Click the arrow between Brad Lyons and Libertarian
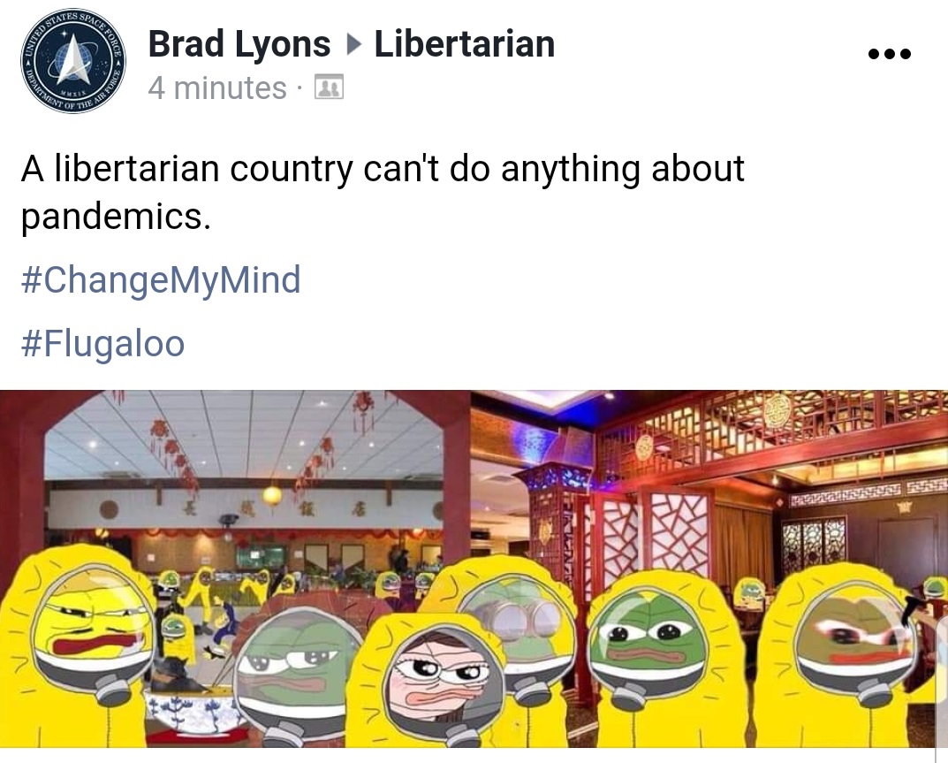The height and width of the screenshot is (763, 948). (353, 44)
